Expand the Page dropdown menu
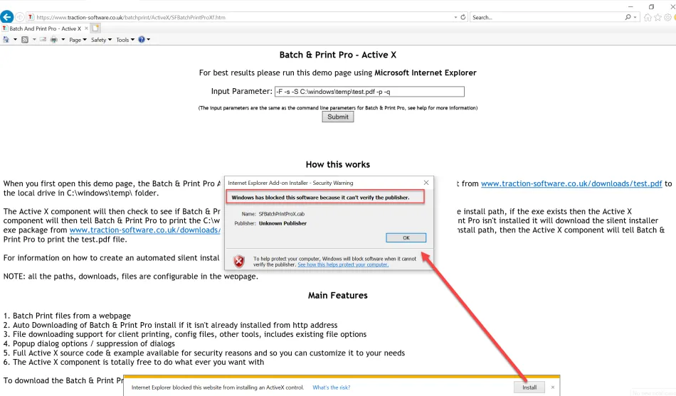This screenshot has width=676, height=396. [77, 40]
